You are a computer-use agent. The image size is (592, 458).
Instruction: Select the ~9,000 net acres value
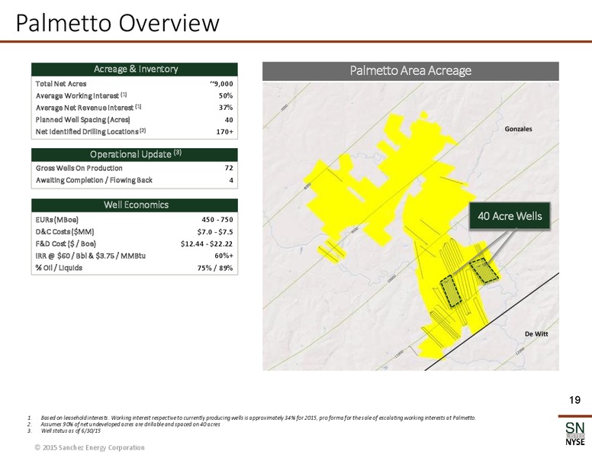tap(221, 83)
